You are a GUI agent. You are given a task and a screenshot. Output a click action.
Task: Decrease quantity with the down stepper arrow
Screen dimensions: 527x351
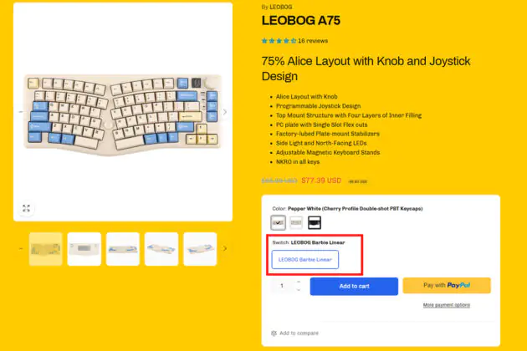coord(299,289)
